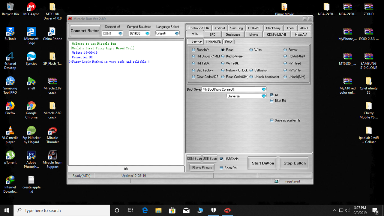This screenshot has width=384, height=216.
Task: Click the COM Scan button
Action: pyautogui.click(x=194, y=159)
